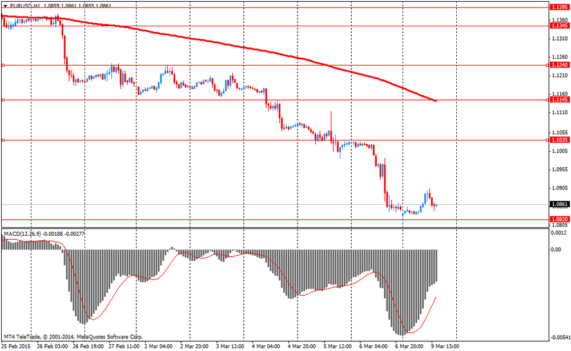571x351 pixels.
Task: Click the 1.1360 price axis value
Action: [x=560, y=20]
